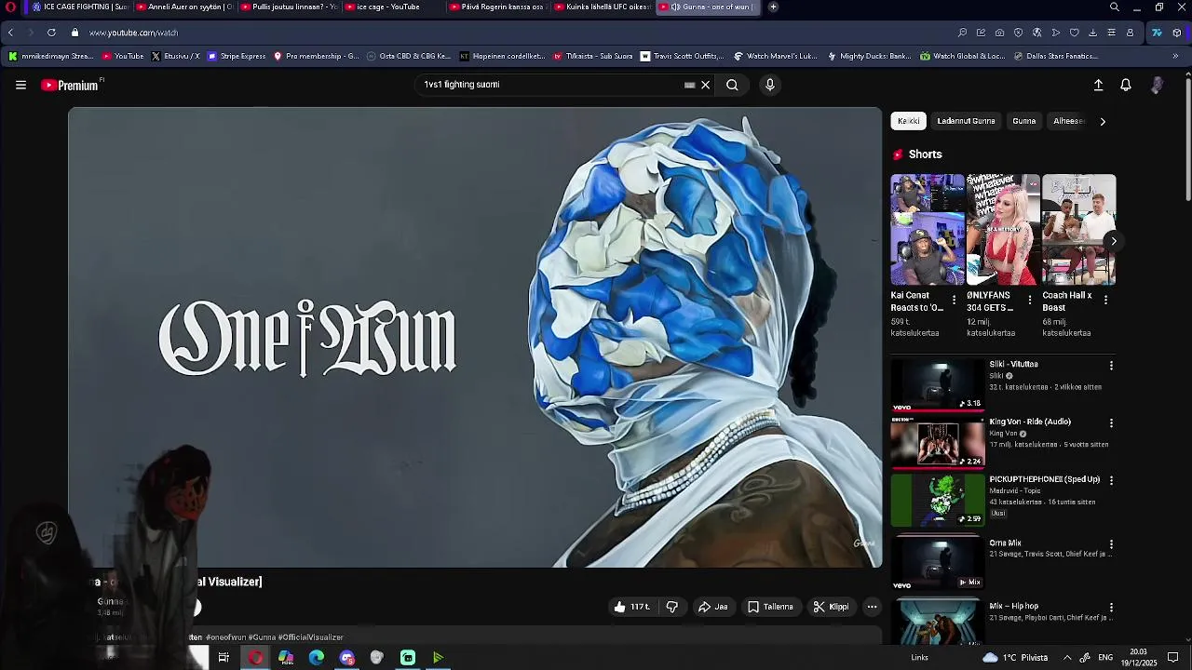Click the #OfficialVisualizer hashtag
The image size is (1192, 670).
pos(310,637)
